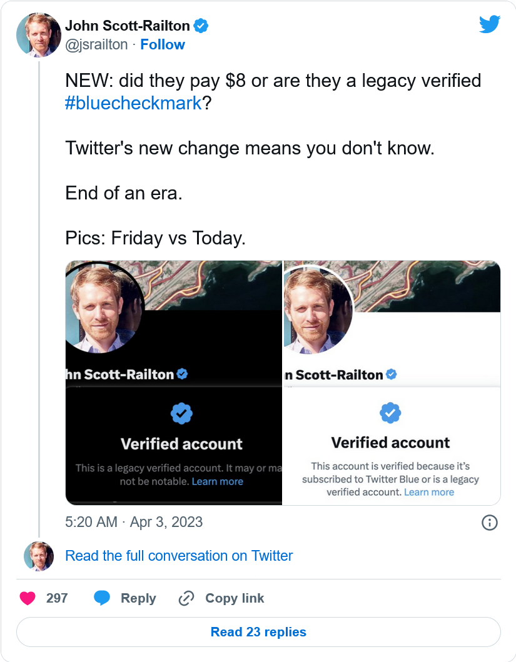This screenshot has height=662, width=516.
Task: Click the blue verified badge beside author name
Action: tap(201, 26)
